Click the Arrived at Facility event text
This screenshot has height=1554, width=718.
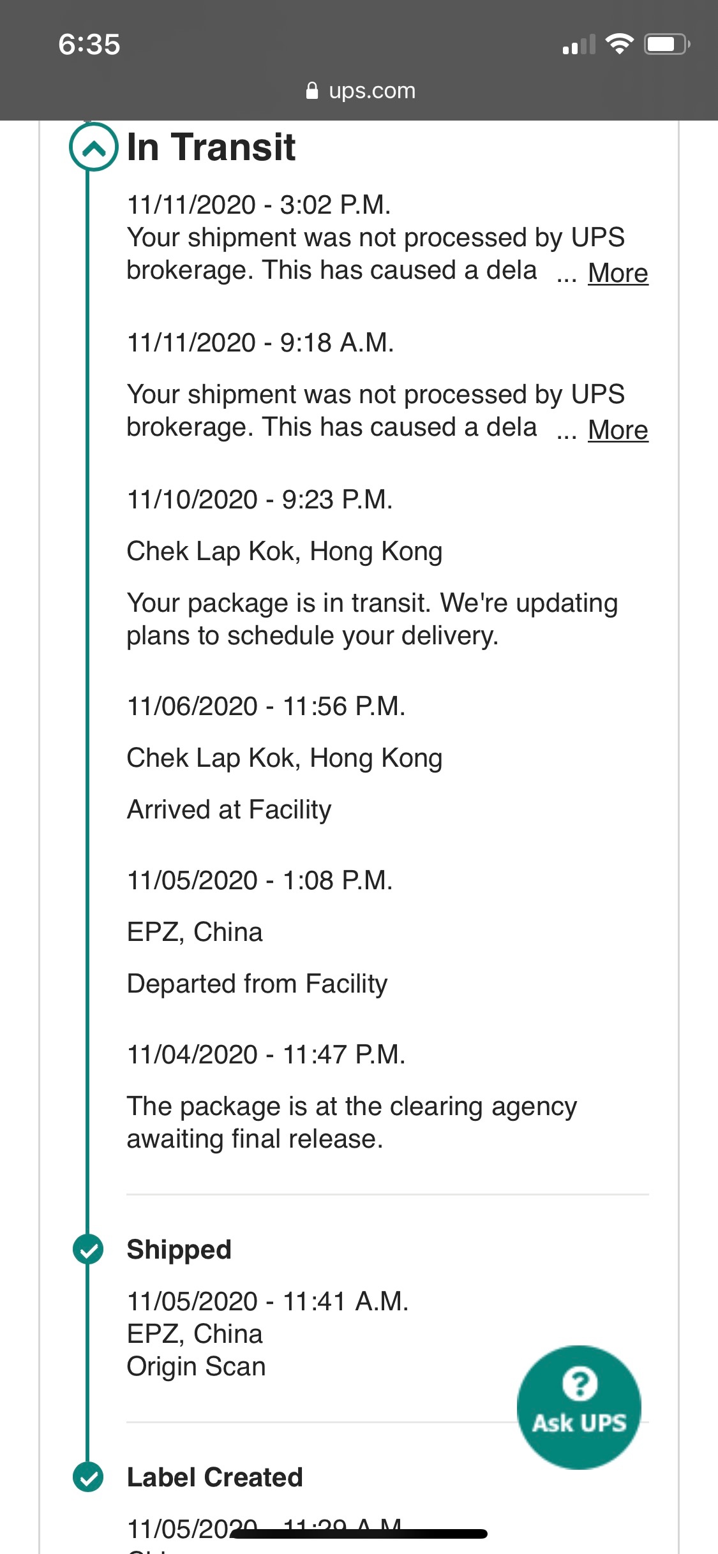229,810
